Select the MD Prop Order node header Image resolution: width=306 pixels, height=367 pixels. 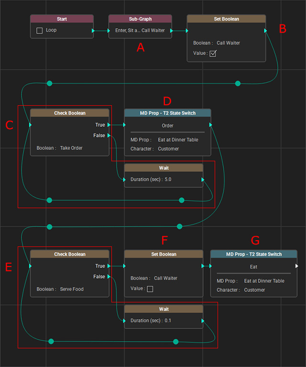(167, 113)
